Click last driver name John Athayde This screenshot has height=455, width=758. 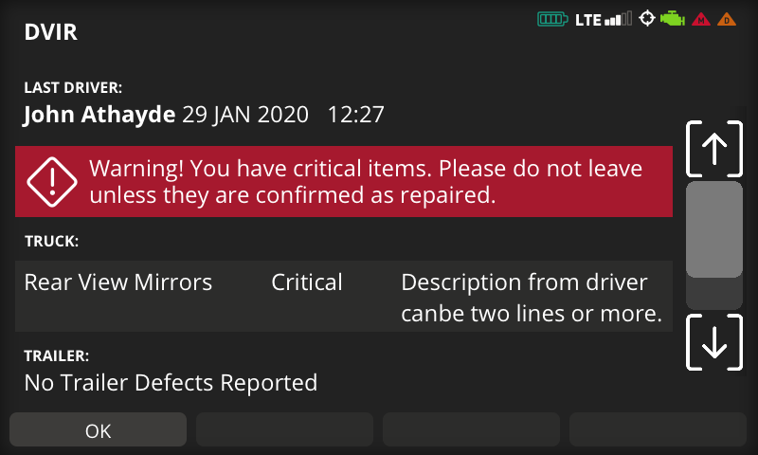point(99,116)
